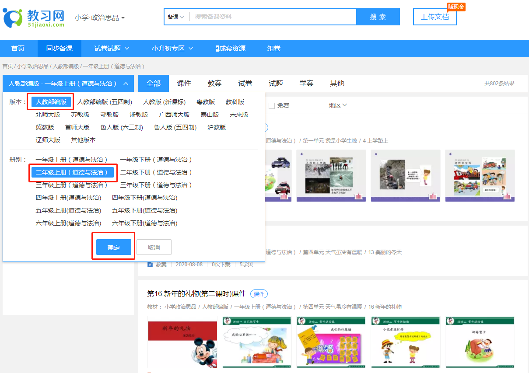Click the 邮寄贺卡 slide thumbnail
The width and height of the screenshot is (529, 373).
click(x=480, y=342)
